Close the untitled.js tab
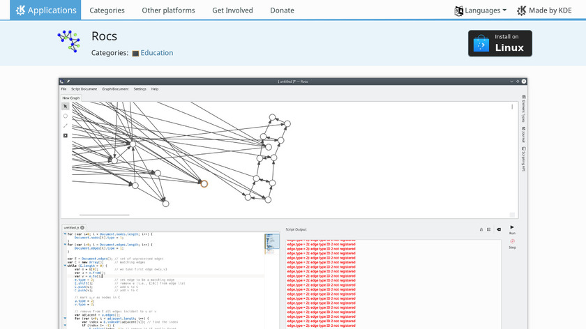 pos(82,227)
